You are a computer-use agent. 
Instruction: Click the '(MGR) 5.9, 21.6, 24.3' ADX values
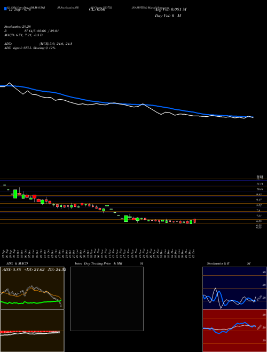point(56,44)
